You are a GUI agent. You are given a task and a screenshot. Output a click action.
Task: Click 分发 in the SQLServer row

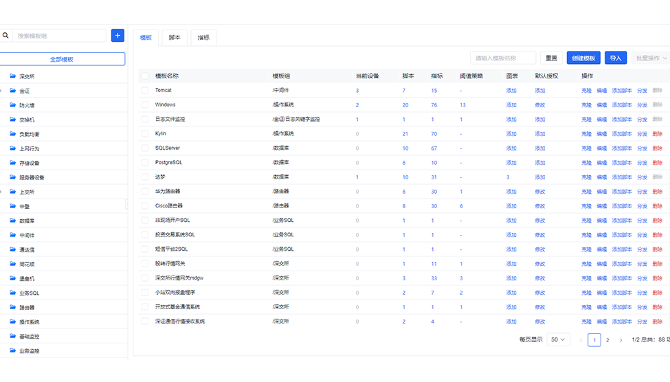(x=642, y=148)
